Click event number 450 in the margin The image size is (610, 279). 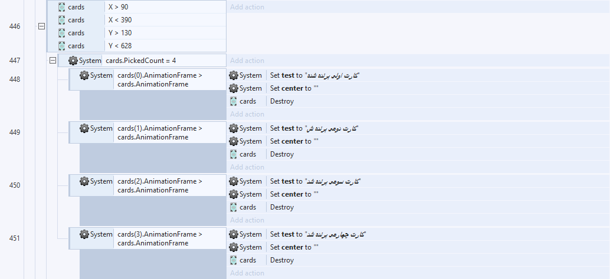tap(14, 185)
